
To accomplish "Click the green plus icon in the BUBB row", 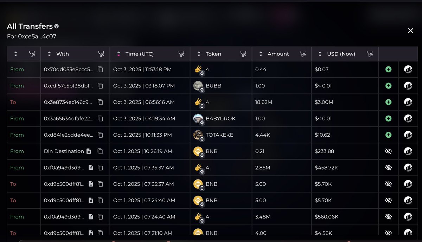I will 388,86.
